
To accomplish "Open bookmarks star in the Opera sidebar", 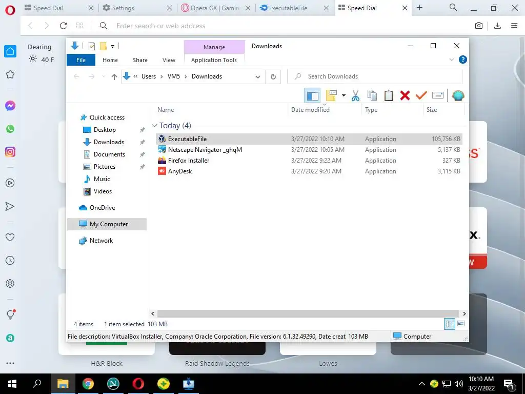I will click(10, 74).
